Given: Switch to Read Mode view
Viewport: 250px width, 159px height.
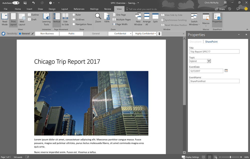Looking at the screenshot, I should [x=5, y=19].
